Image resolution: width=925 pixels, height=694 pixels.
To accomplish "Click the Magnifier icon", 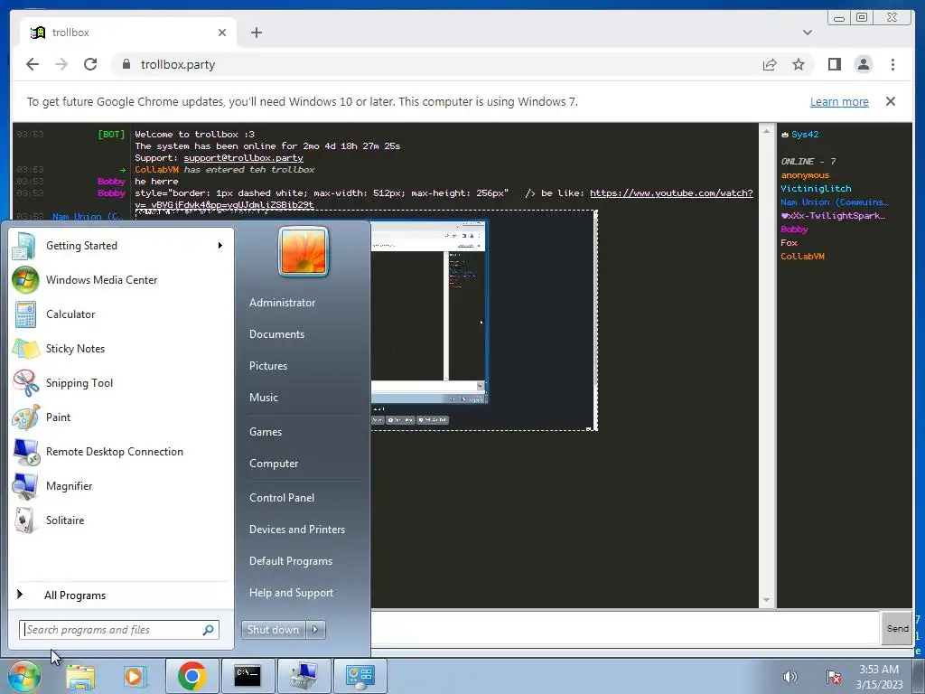I will (26, 486).
